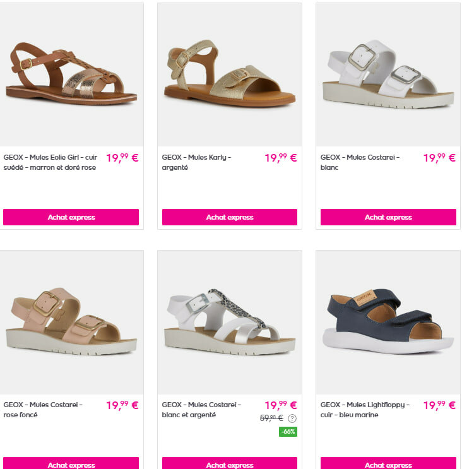Click the GEOX Mules Eolie Girl product title
Screen dimensions: 462x469
pyautogui.click(x=50, y=162)
